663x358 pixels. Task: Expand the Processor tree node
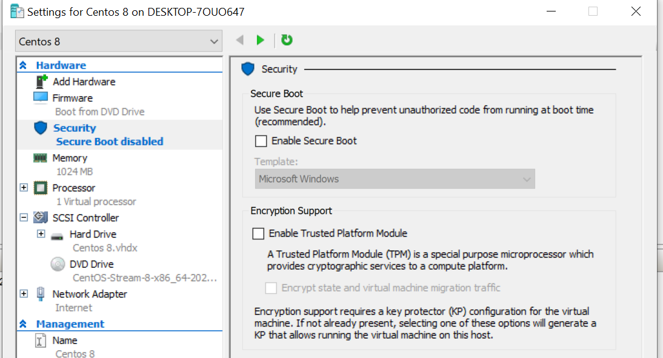[x=23, y=187]
